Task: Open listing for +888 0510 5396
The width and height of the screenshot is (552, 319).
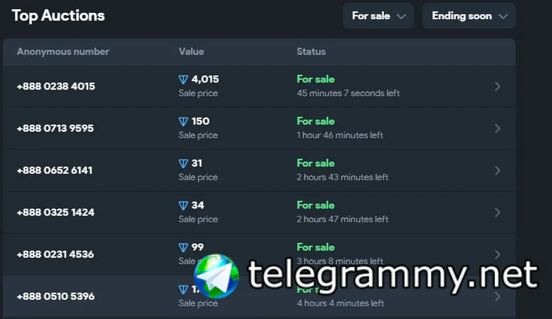Action: (x=56, y=297)
